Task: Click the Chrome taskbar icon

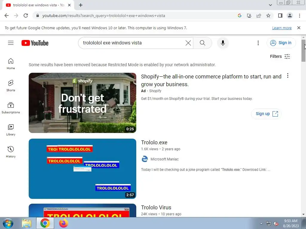Action: click(45, 223)
